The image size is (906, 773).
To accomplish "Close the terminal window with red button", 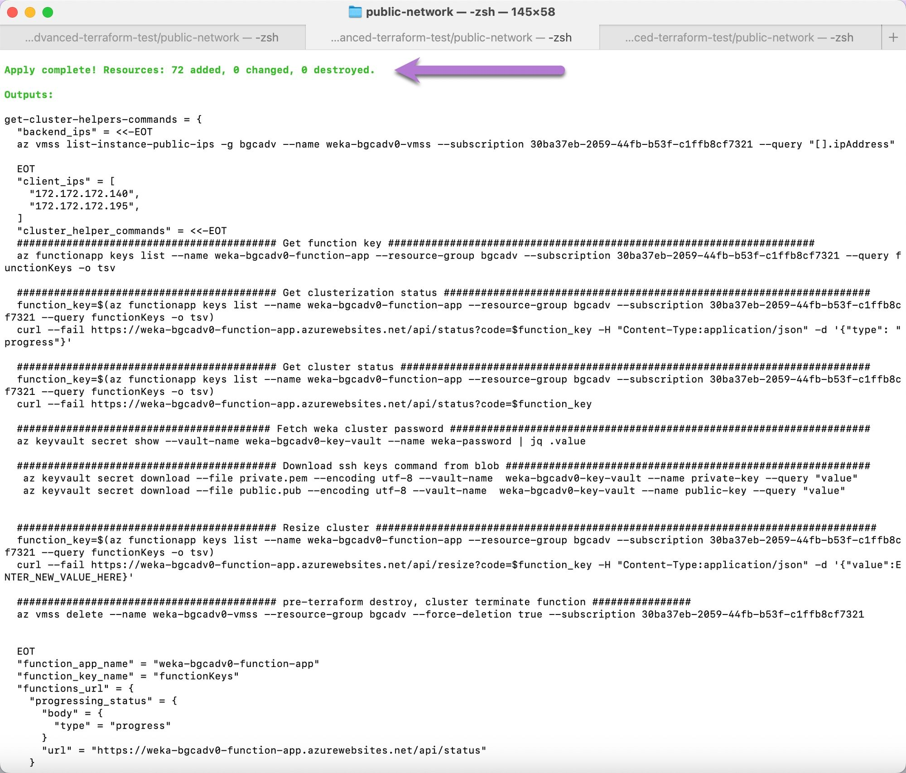I will point(13,12).
